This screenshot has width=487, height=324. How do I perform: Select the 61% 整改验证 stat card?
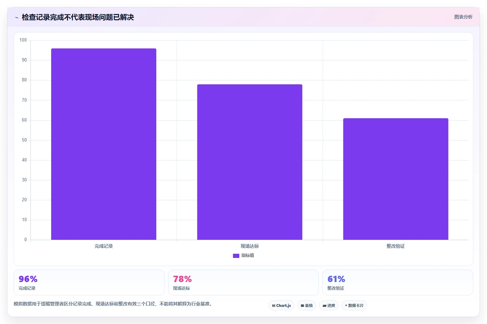pyautogui.click(x=398, y=282)
